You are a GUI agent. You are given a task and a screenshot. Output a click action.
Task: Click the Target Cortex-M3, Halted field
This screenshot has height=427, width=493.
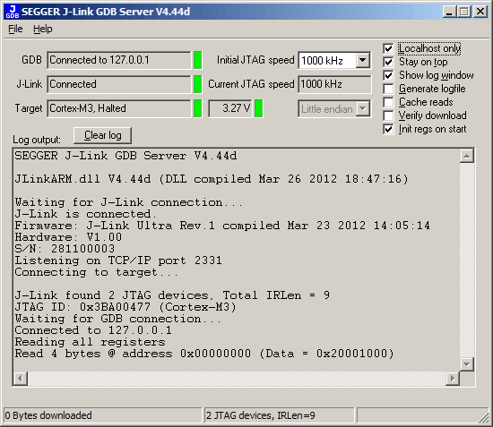point(119,108)
